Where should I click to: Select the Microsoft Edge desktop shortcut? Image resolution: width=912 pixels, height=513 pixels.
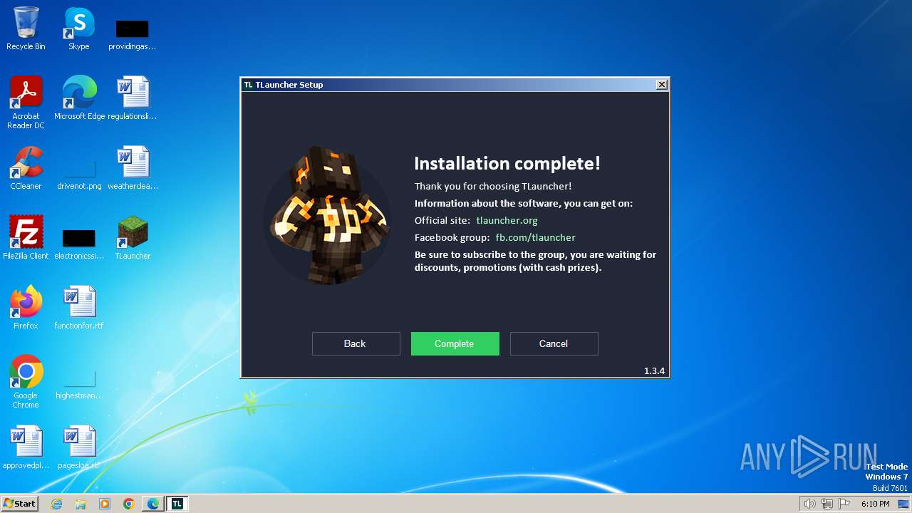pos(79,98)
